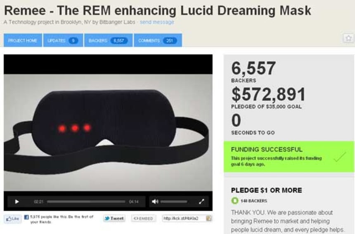Screen dimensions: 355x234
Task: Mute the video speaker icon
Action: coord(155,201)
